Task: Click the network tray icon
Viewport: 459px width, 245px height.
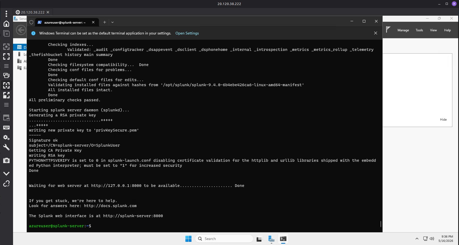Action: click(x=425, y=239)
